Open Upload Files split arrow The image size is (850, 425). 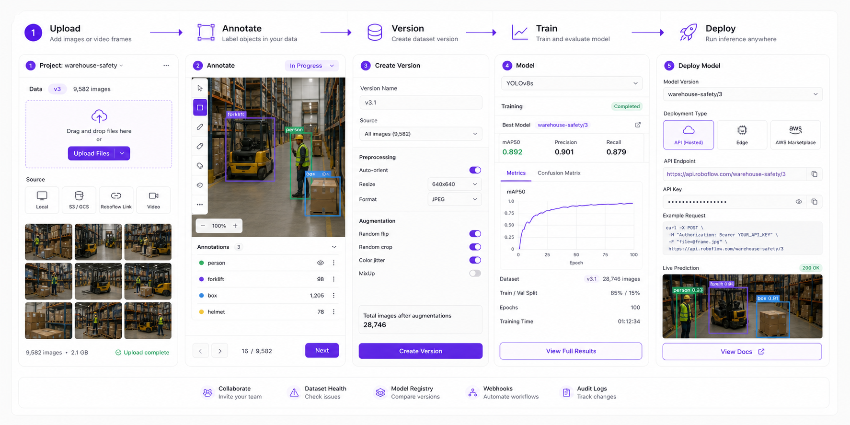click(122, 153)
